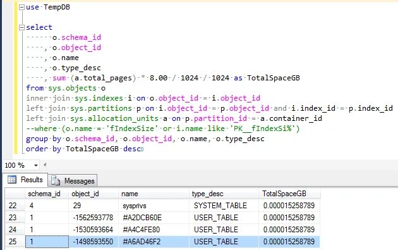Select the TotalSpaceGB column header
Screen dimensions: 398x250
point(289,194)
